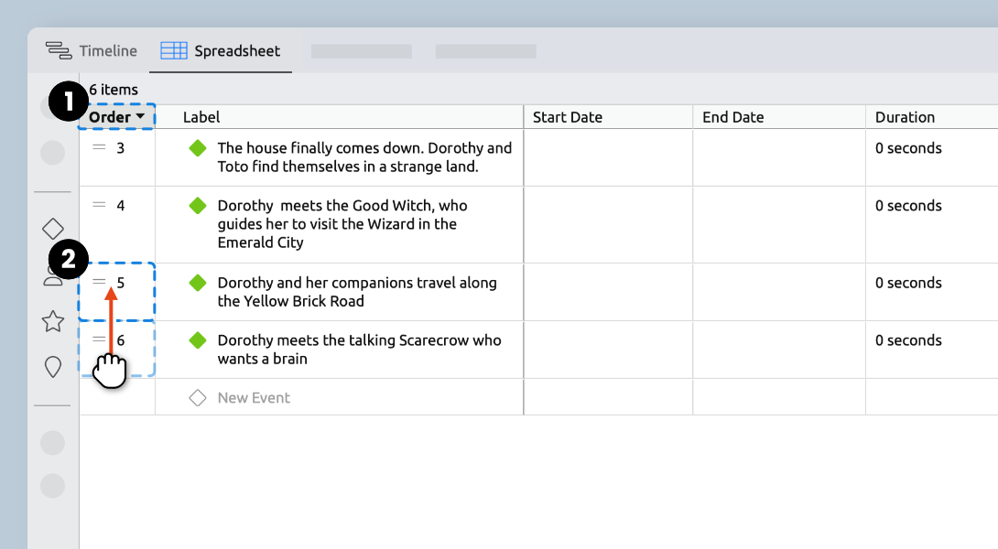Click the diamond event icon in sidebar
Image resolution: width=998 pixels, height=549 pixels.
click(53, 229)
